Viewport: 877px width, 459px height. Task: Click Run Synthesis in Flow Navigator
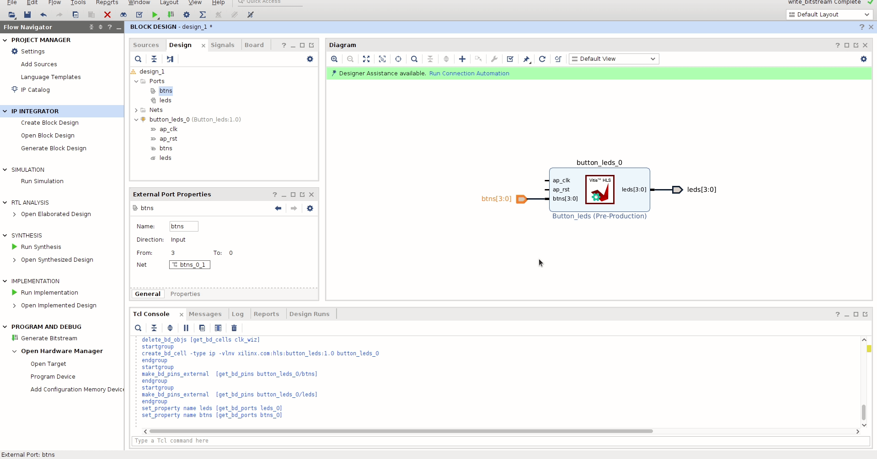[x=41, y=247]
